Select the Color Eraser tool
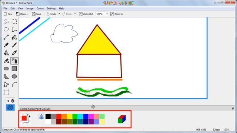This screenshot has height=133, width=237. [x=6, y=61]
